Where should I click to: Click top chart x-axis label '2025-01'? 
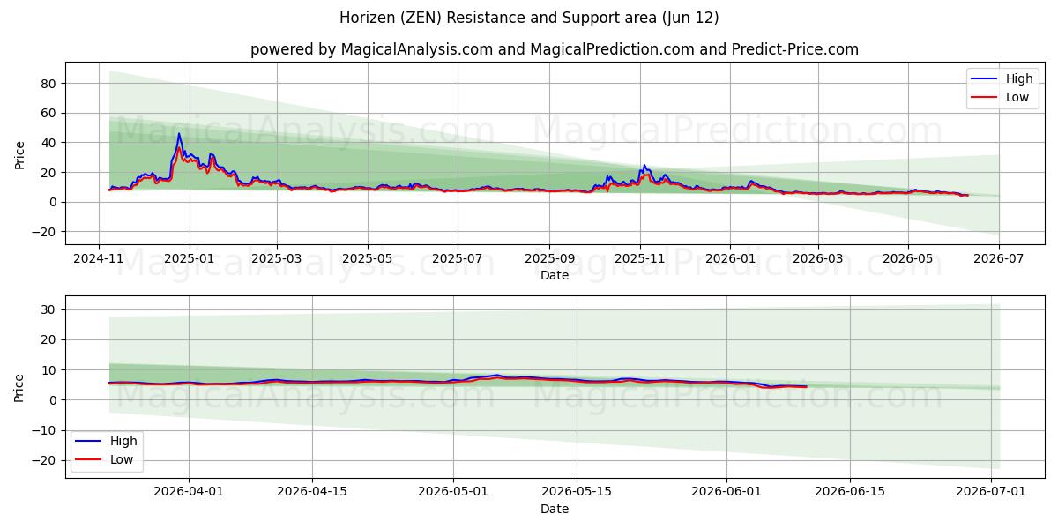[x=189, y=259]
